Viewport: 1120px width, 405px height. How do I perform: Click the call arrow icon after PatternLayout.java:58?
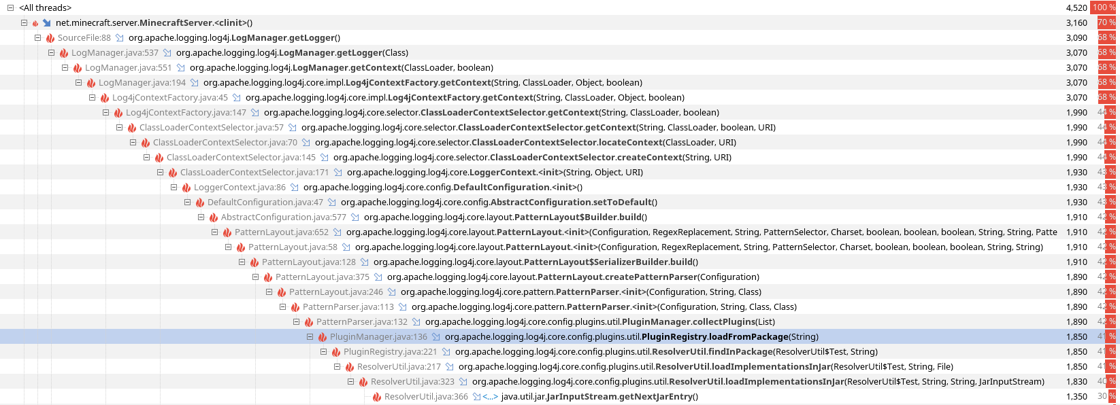coord(346,247)
